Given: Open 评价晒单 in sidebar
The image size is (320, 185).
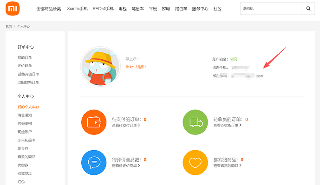Looking at the screenshot, I should click(x=25, y=66).
